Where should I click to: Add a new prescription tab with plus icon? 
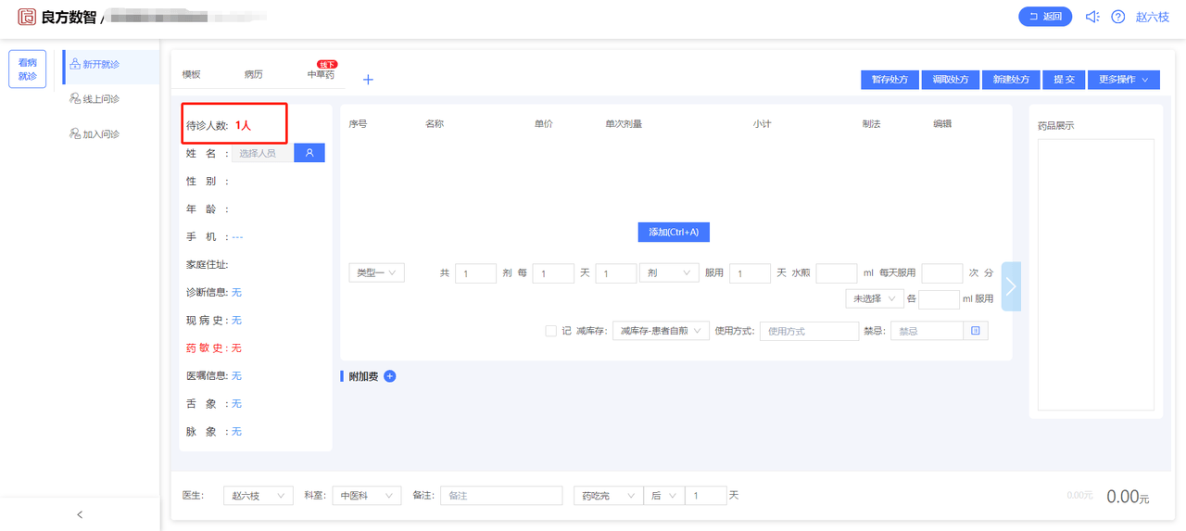tap(368, 80)
